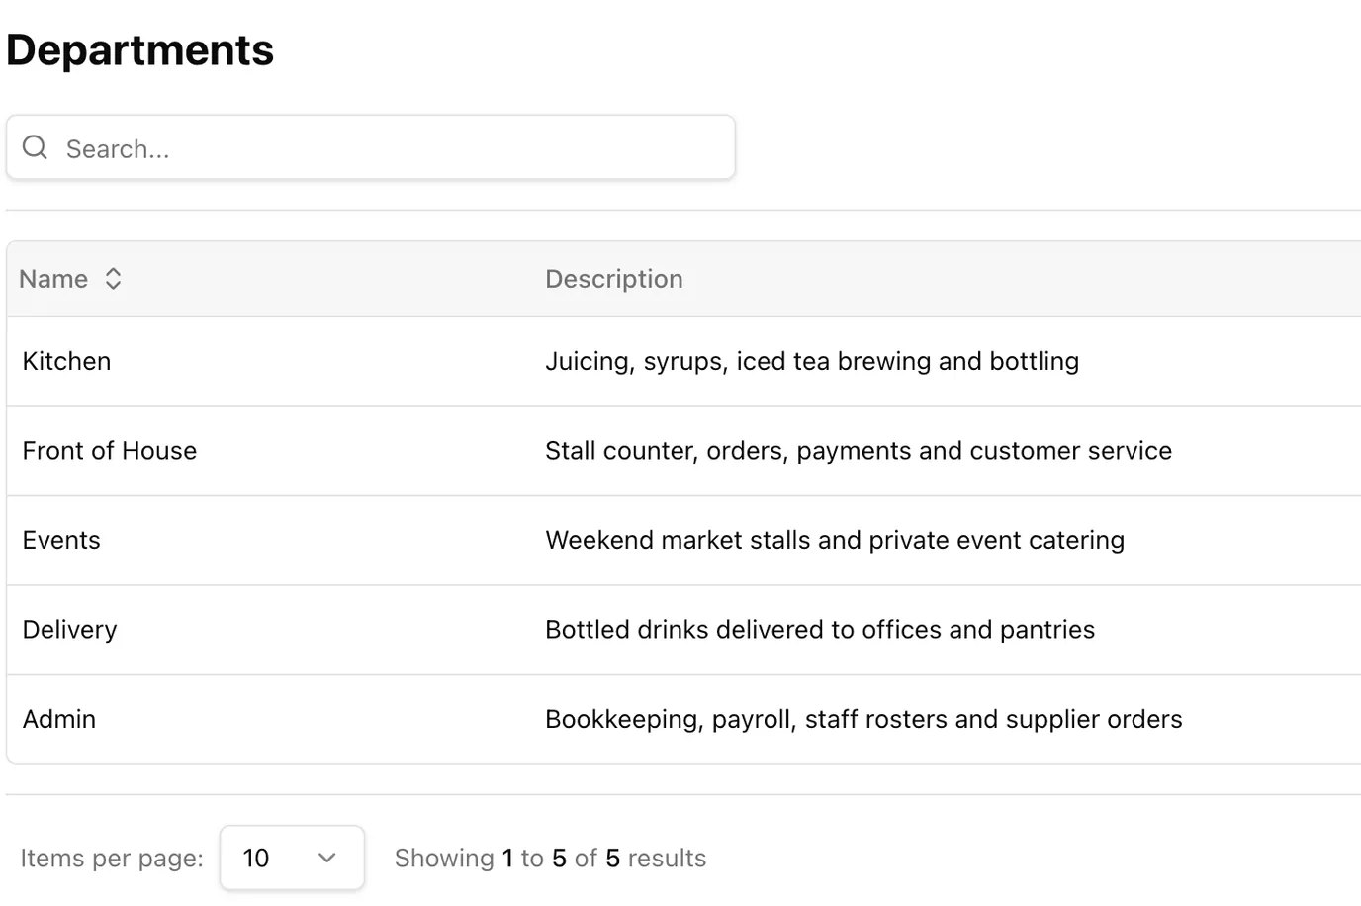Sort by Name using the sort arrows
The height and width of the screenshot is (906, 1361).
coord(113,279)
